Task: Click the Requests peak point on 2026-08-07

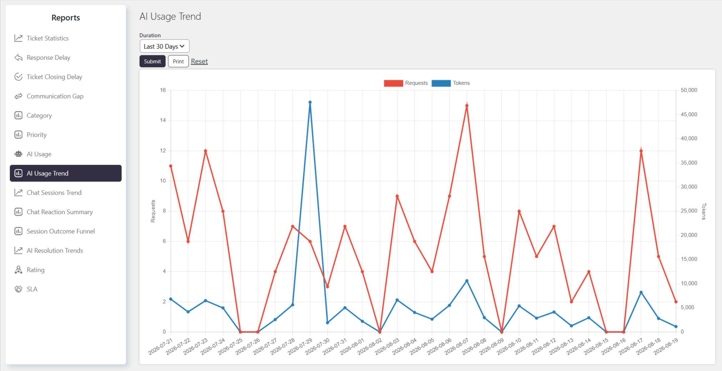Action: (x=467, y=106)
